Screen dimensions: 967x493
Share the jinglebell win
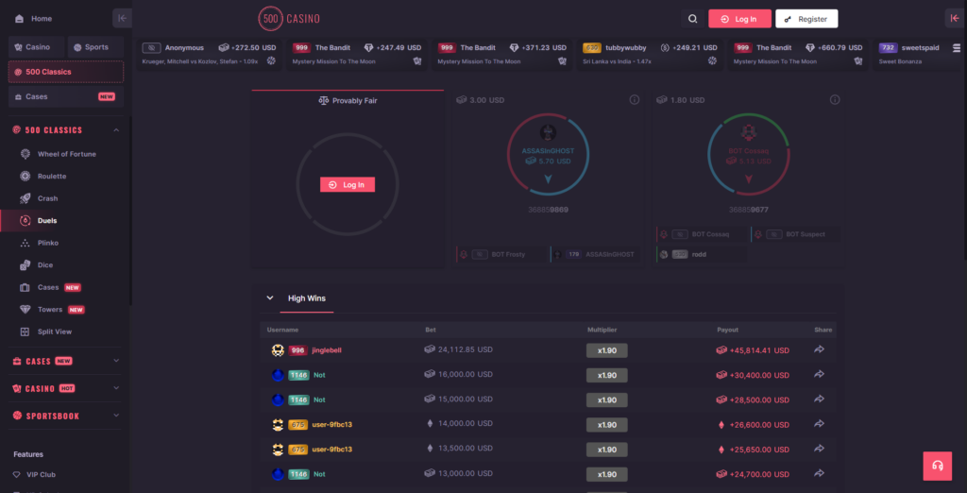tap(819, 349)
